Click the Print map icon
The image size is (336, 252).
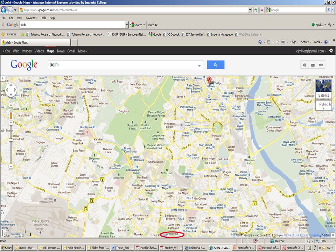305,65
